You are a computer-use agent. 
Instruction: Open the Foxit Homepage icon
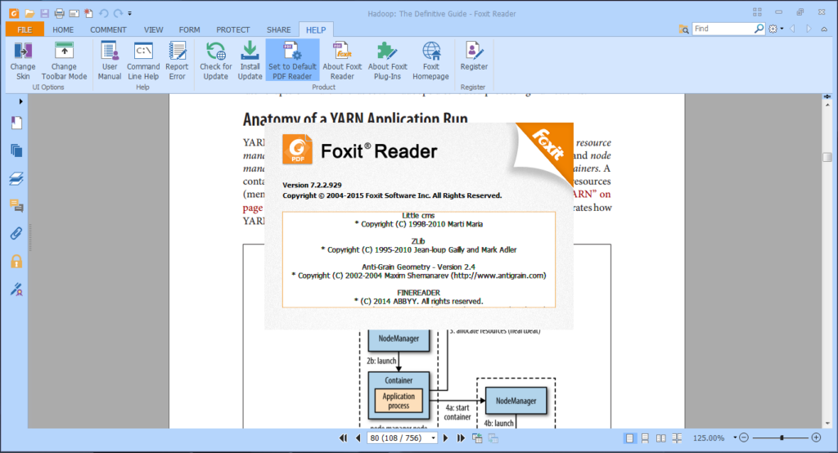pos(430,61)
